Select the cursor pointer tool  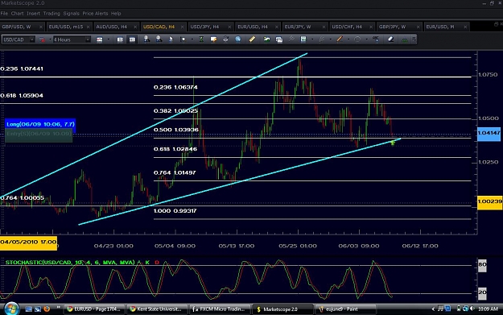pos(171,39)
